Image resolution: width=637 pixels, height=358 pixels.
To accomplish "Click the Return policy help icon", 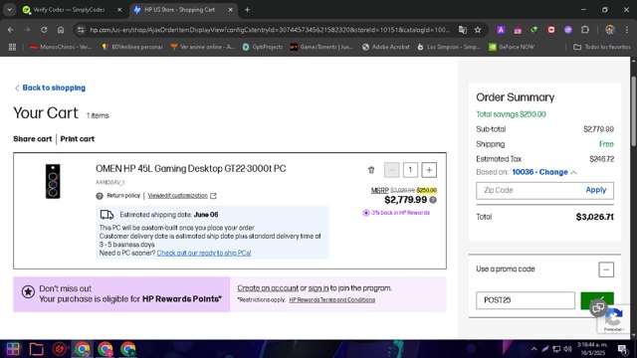I will click(x=100, y=196).
